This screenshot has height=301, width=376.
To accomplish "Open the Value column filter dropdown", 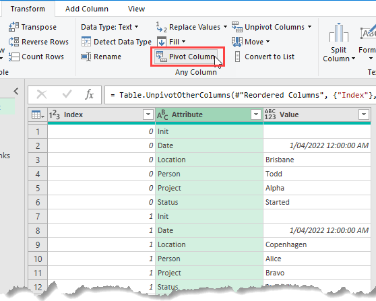I will 364,114.
